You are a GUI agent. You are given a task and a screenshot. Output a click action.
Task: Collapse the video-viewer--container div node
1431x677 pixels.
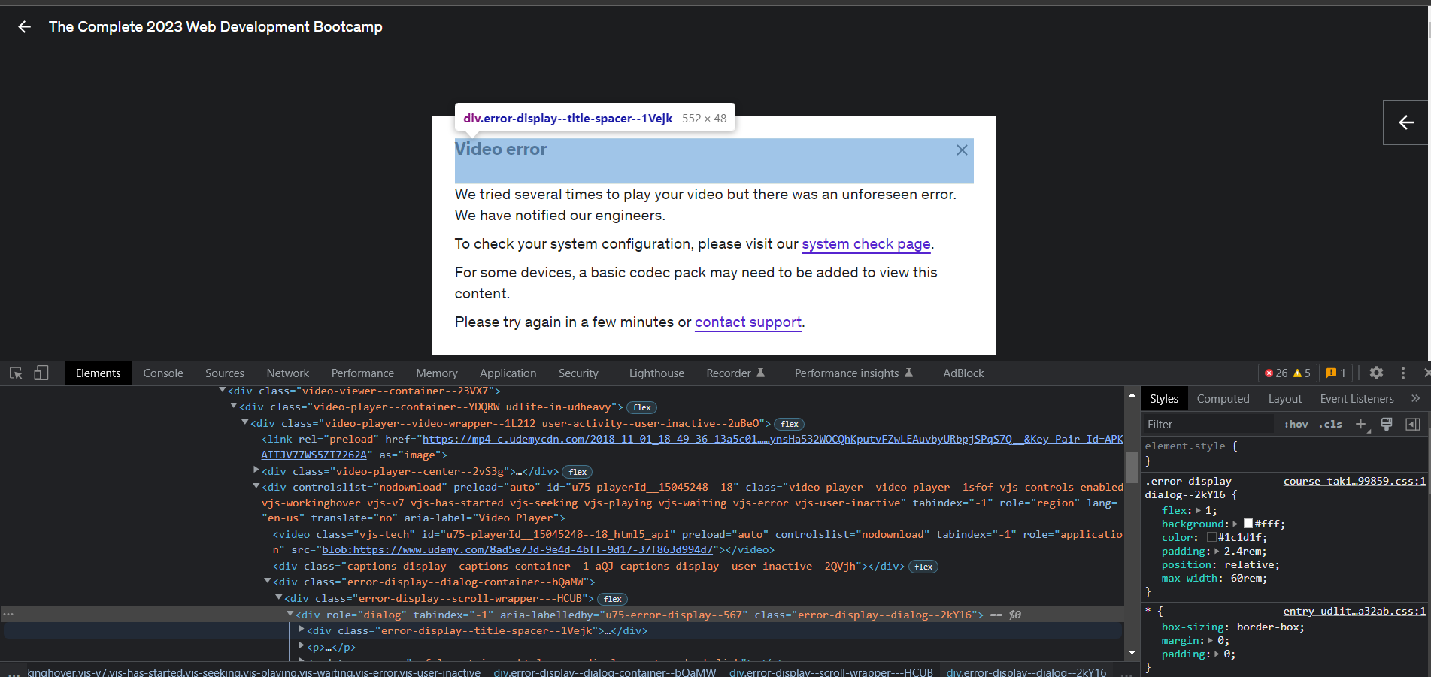pyautogui.click(x=223, y=391)
